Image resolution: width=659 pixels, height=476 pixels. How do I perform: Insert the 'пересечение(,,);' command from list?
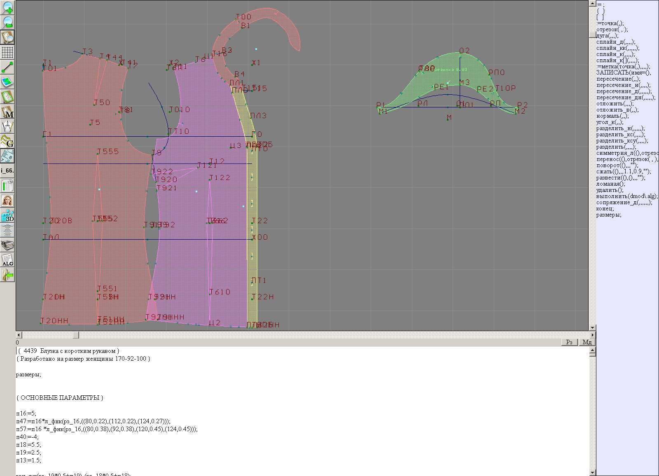[618, 79]
